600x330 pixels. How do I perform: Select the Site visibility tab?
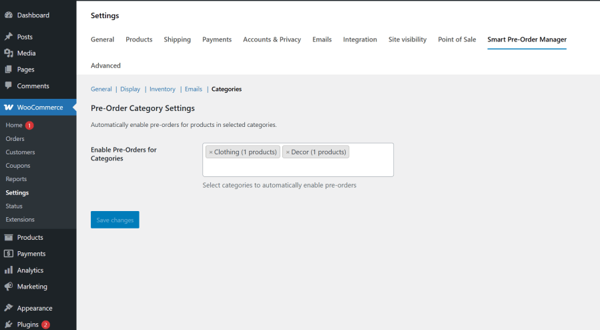click(x=407, y=39)
